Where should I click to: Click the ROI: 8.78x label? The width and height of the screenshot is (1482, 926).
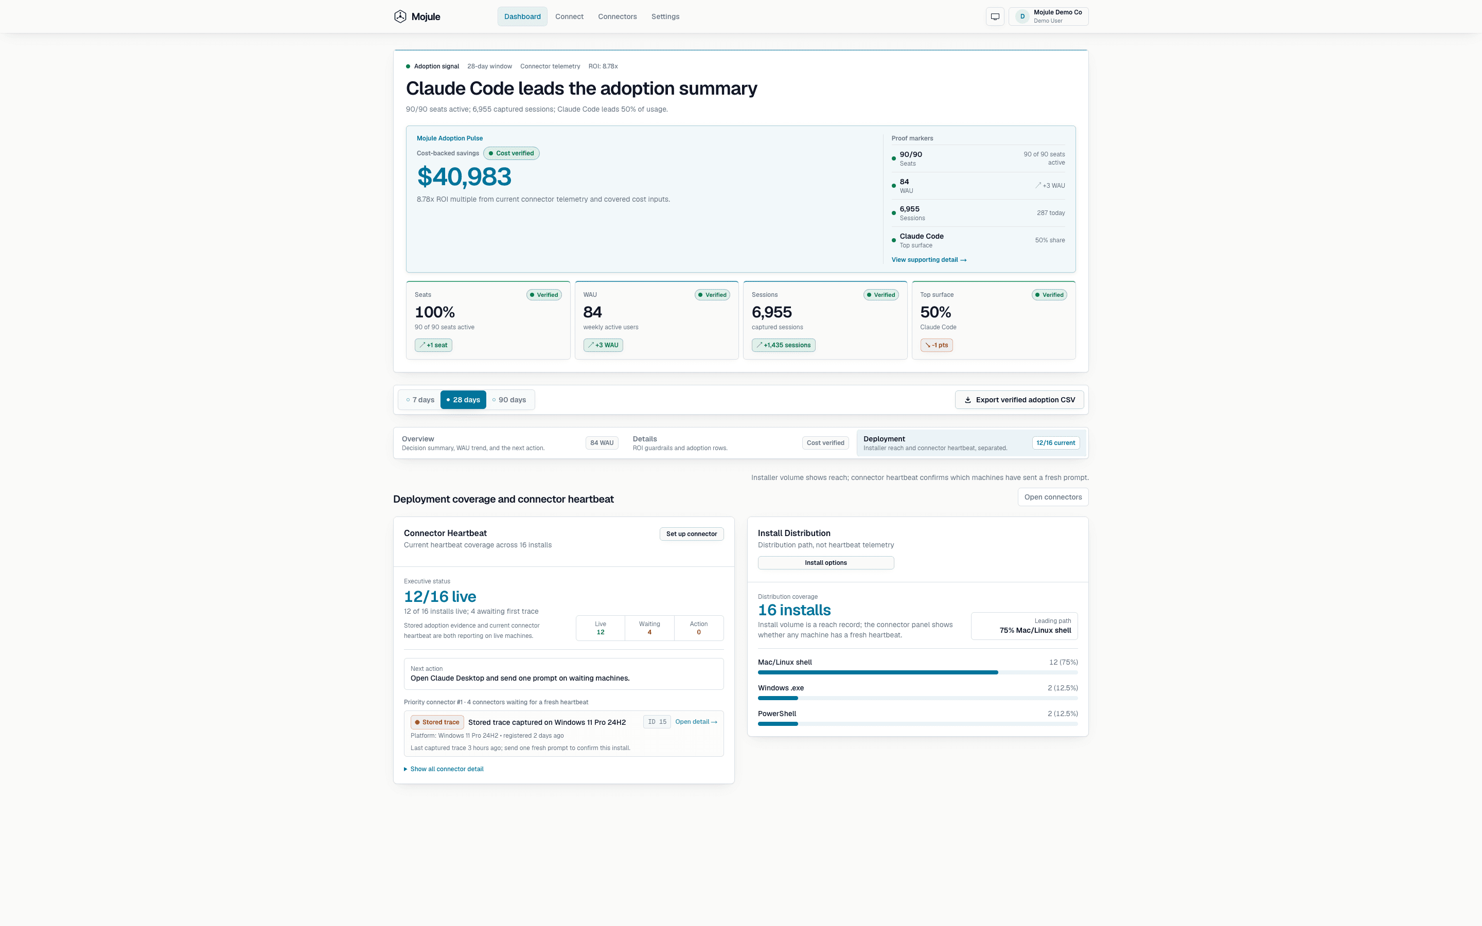603,66
